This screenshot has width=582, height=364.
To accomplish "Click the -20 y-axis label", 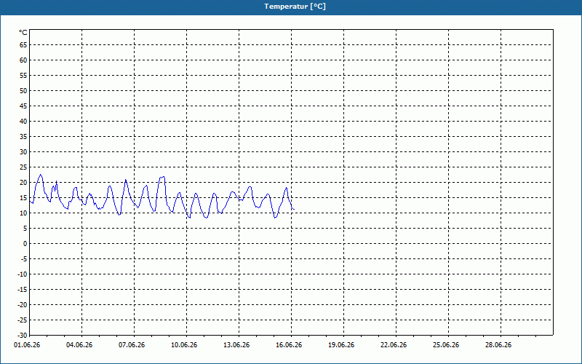I will click(x=23, y=305).
